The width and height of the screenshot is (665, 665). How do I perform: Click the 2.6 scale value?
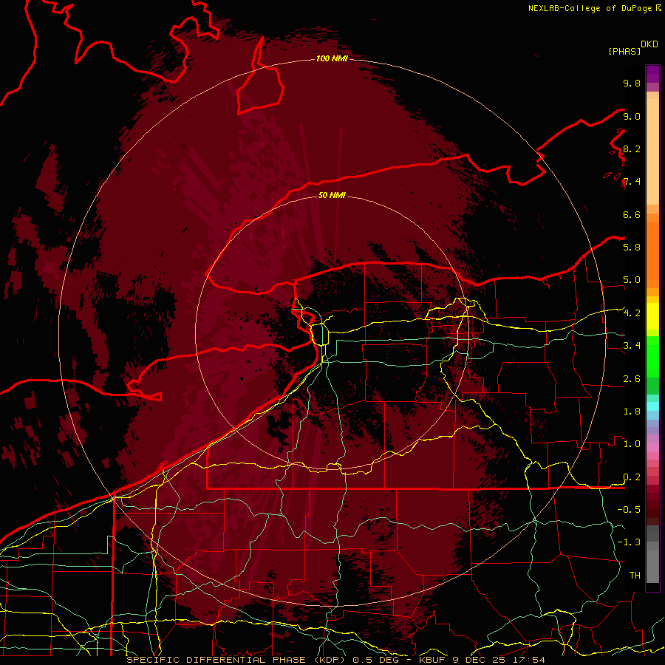pyautogui.click(x=632, y=379)
